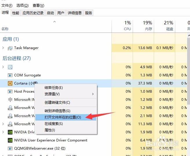Click the Cortana orange circle icon
Screen dimensions: 190x156
click(10, 83)
